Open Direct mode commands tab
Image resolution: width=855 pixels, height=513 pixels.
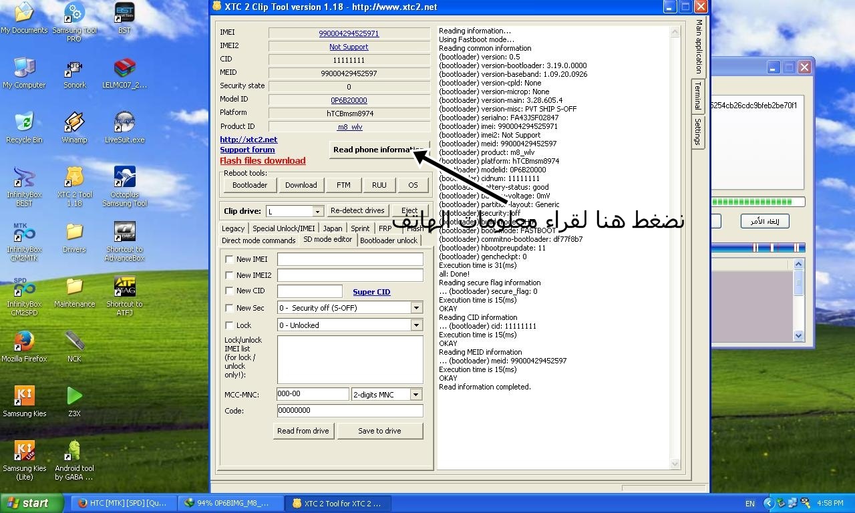[259, 240]
